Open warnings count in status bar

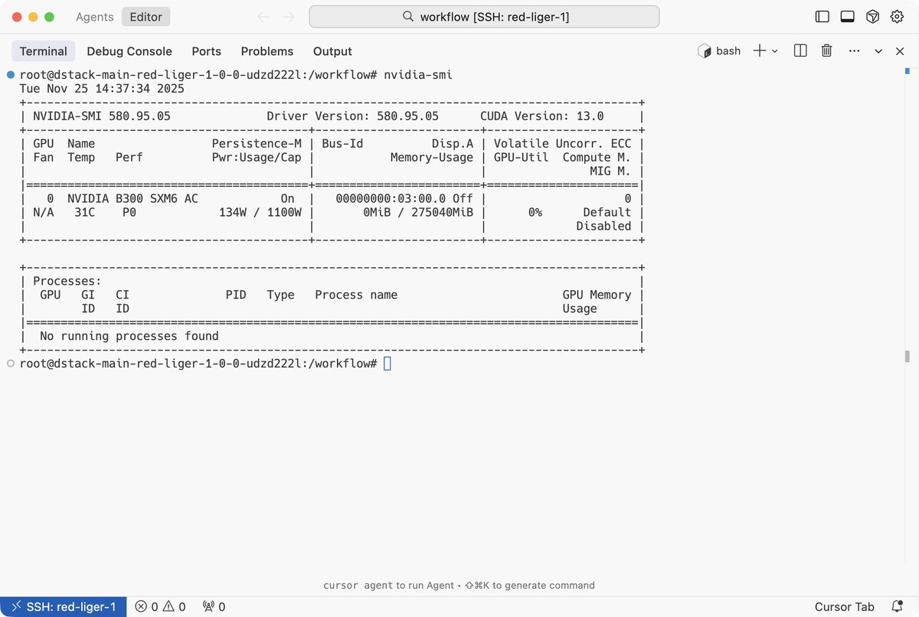tap(175, 607)
